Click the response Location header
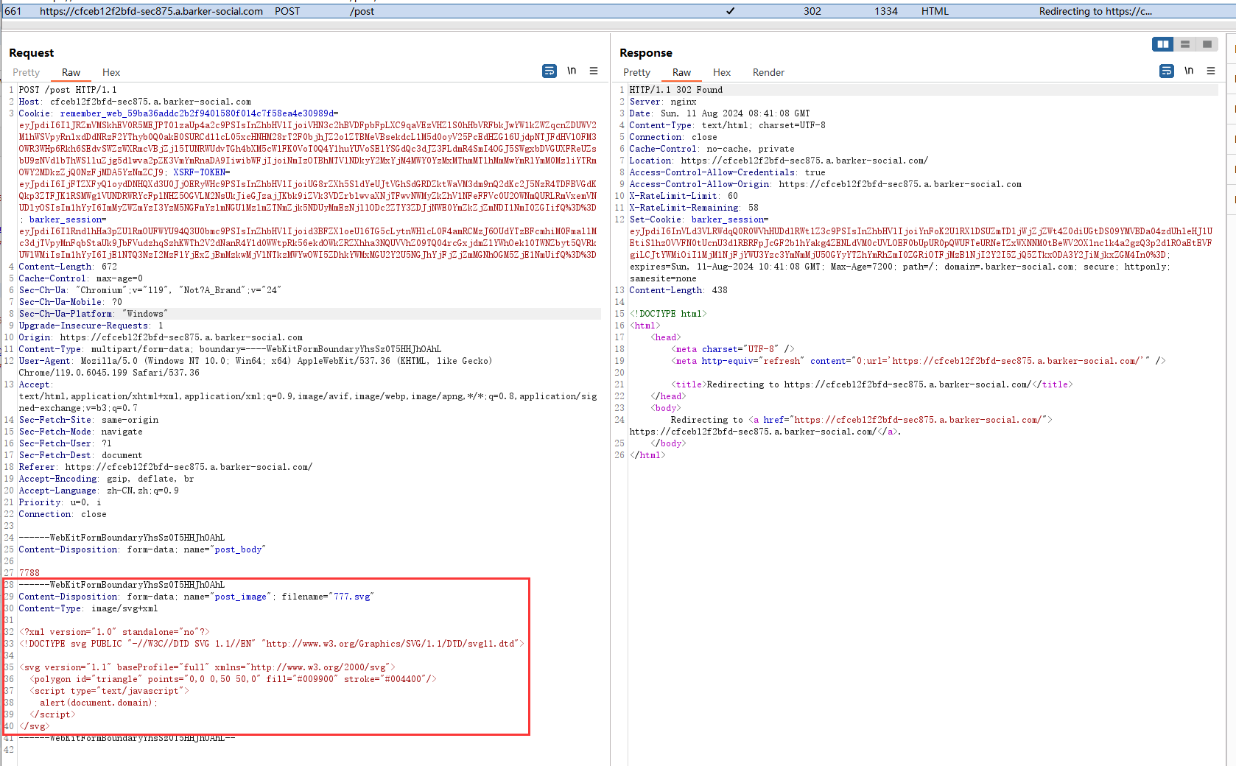Viewport: 1236px width, 766px height. [x=779, y=161]
